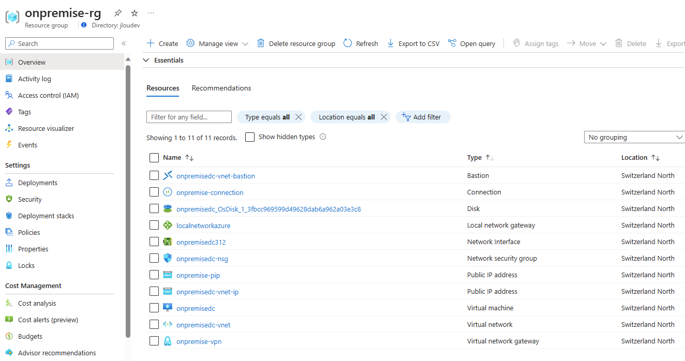
Task: Open the more options ellipsis by the title
Action: (x=151, y=13)
